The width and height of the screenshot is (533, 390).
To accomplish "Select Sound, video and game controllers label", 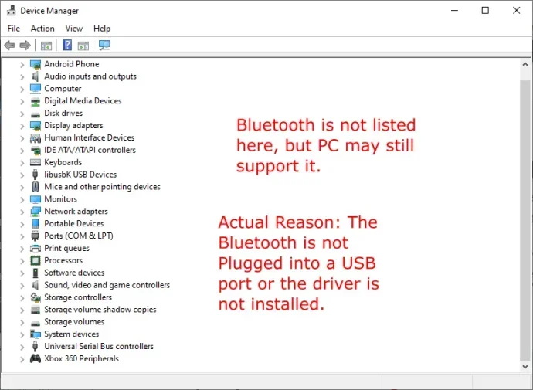I will [x=107, y=285].
